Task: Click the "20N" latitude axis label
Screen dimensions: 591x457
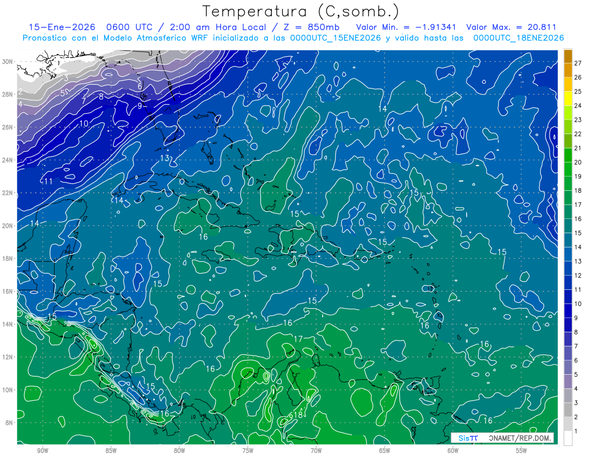Action: pyautogui.click(x=8, y=226)
